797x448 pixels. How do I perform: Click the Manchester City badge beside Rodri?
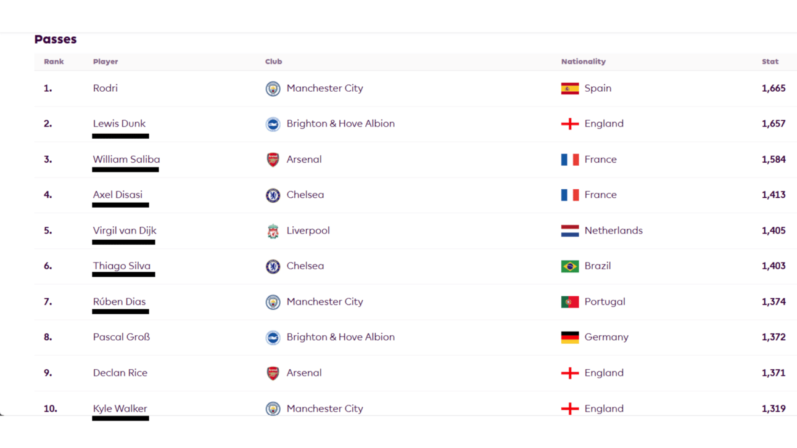273,89
